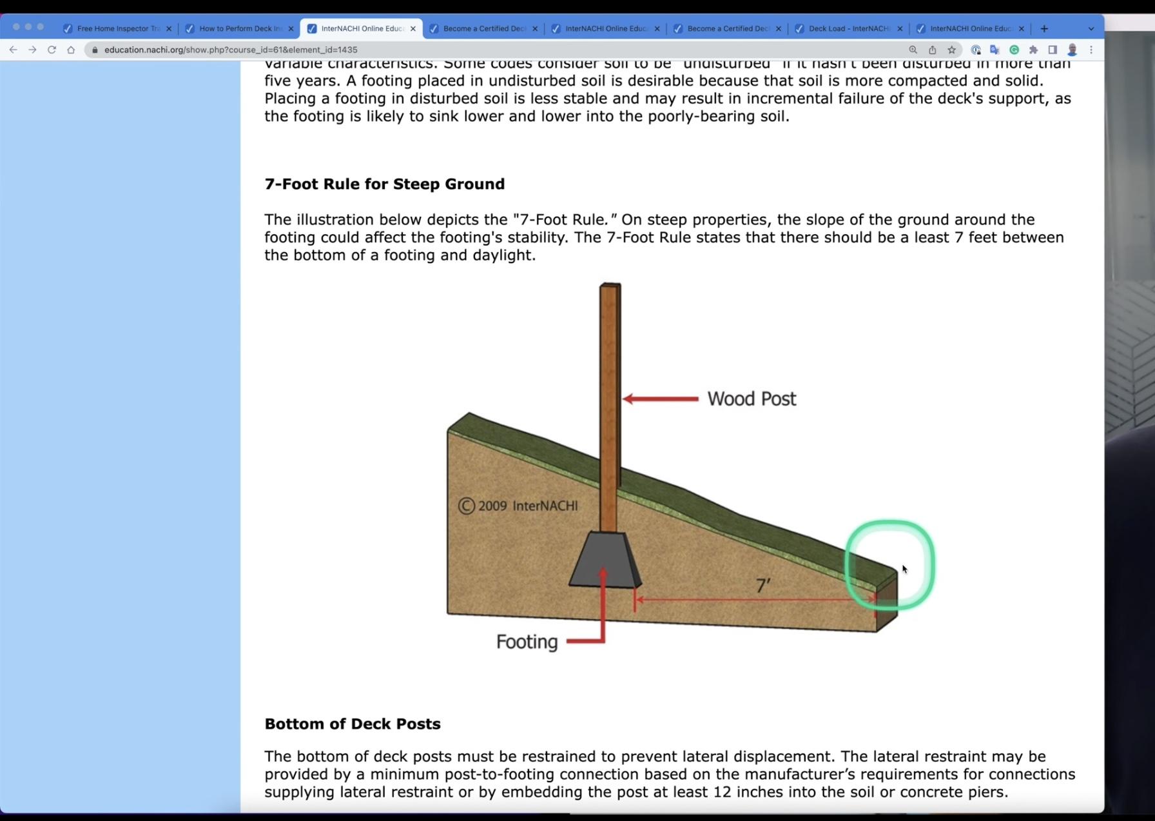Open the user profile avatar menu
Viewport: 1155px width, 821px height.
click(1072, 50)
